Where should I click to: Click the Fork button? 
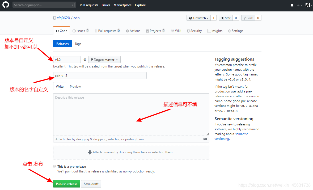(248, 18)
